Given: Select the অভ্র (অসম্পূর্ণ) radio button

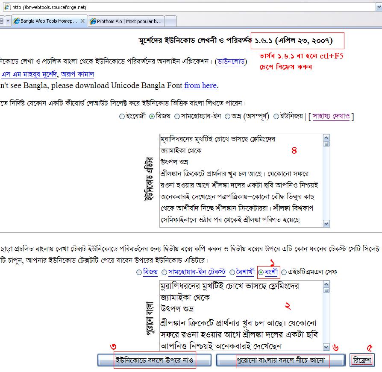Looking at the screenshot, I should coord(227,117).
